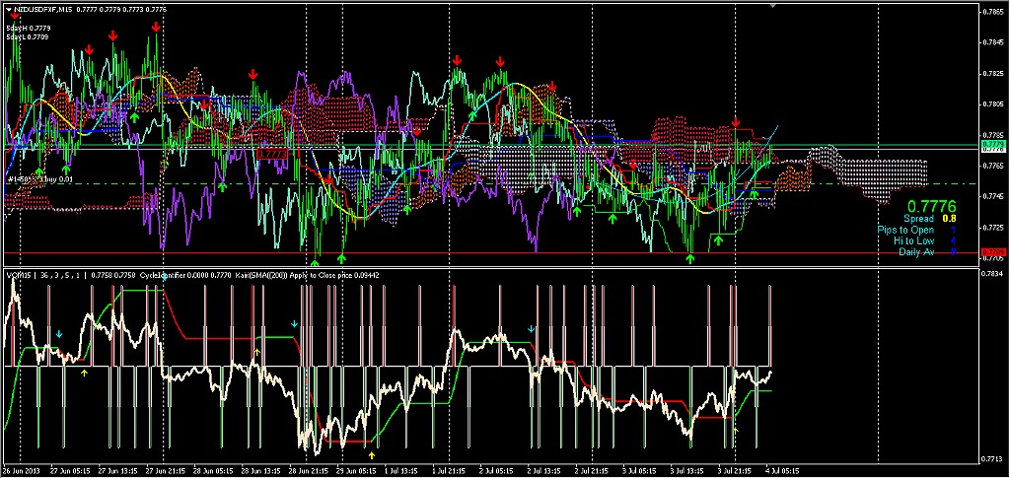Viewport: 1010px width, 478px height.
Task: Click the leftmost yellow up arrow in the indicator window
Action: coord(84,373)
